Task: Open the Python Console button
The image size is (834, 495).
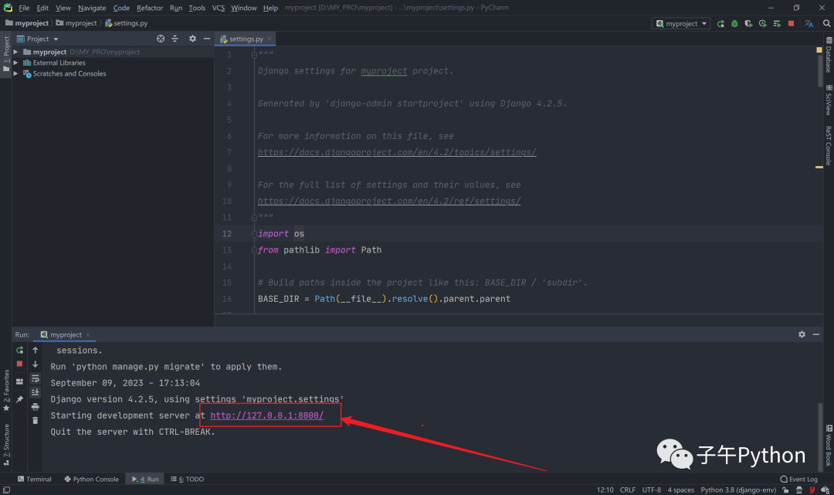Action: click(91, 479)
